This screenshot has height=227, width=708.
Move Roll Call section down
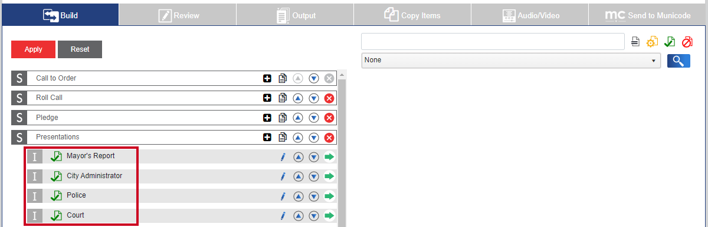(x=314, y=98)
